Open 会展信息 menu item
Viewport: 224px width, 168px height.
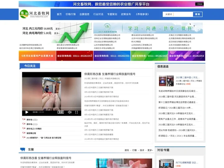coord(84,14)
